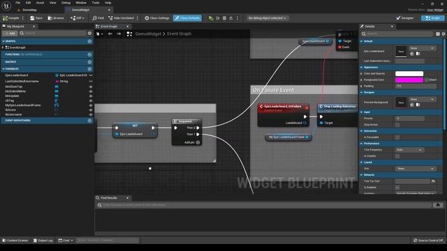Toggle the Stop Action checkbox
447x251 pixels.
[x=397, y=125]
